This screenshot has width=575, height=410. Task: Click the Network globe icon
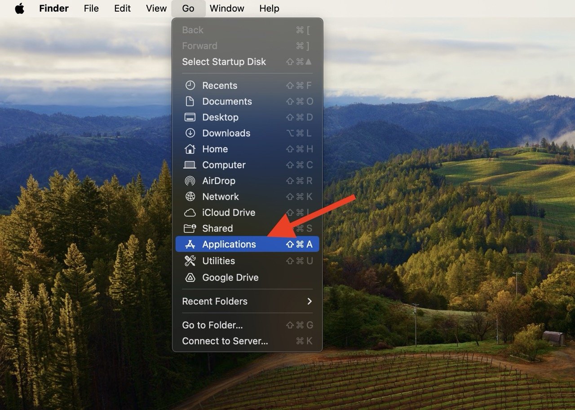pyautogui.click(x=190, y=196)
